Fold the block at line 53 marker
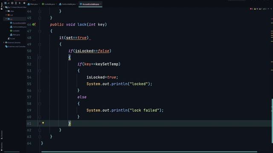Image resolution: width=273 pixels, height=153 pixels. click(40, 71)
